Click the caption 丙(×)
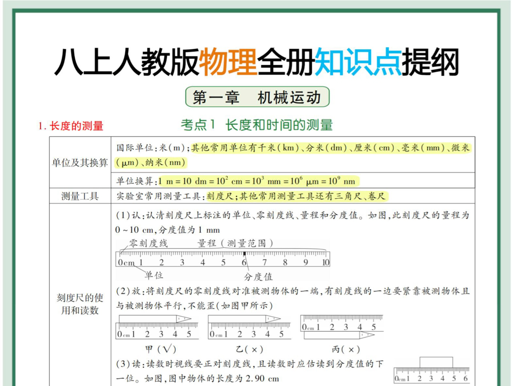 tap(346, 350)
